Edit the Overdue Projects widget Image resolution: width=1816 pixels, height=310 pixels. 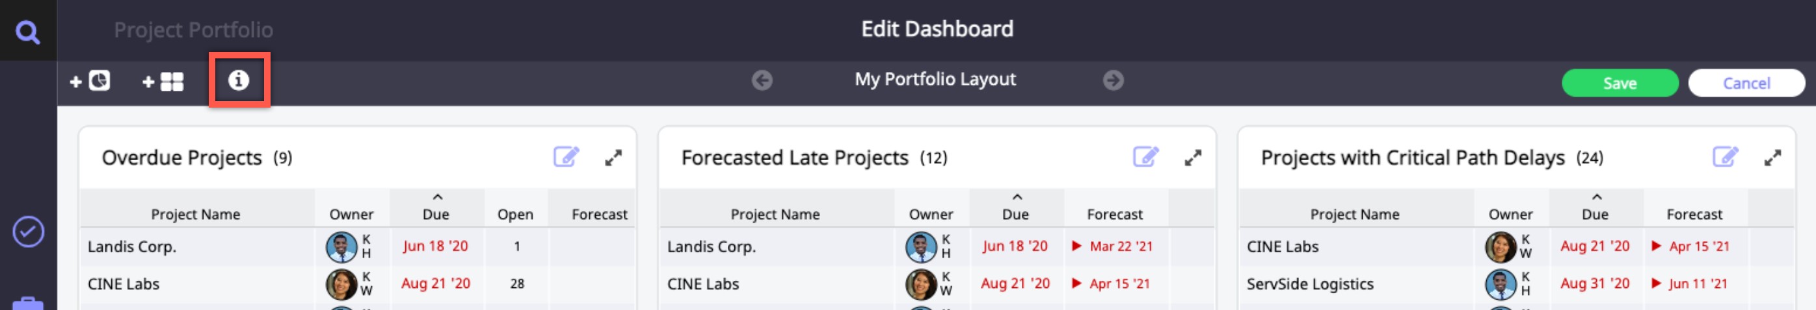[565, 157]
